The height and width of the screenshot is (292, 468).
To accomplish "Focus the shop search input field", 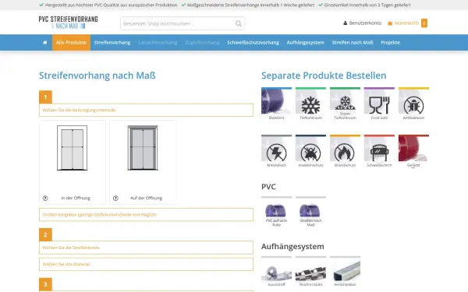I will click(178, 23).
